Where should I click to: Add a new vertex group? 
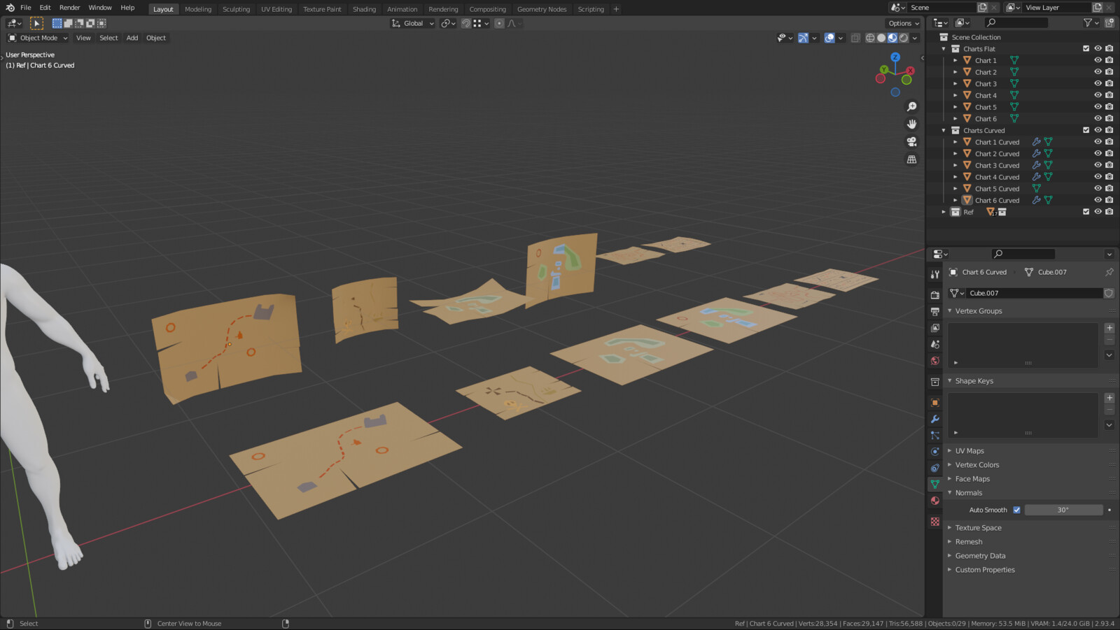click(x=1109, y=328)
